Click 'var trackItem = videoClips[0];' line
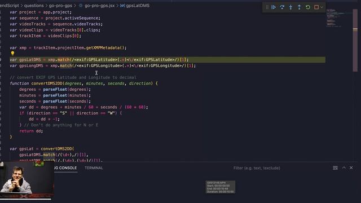Screen dimensions: 361x203 pos(45,36)
